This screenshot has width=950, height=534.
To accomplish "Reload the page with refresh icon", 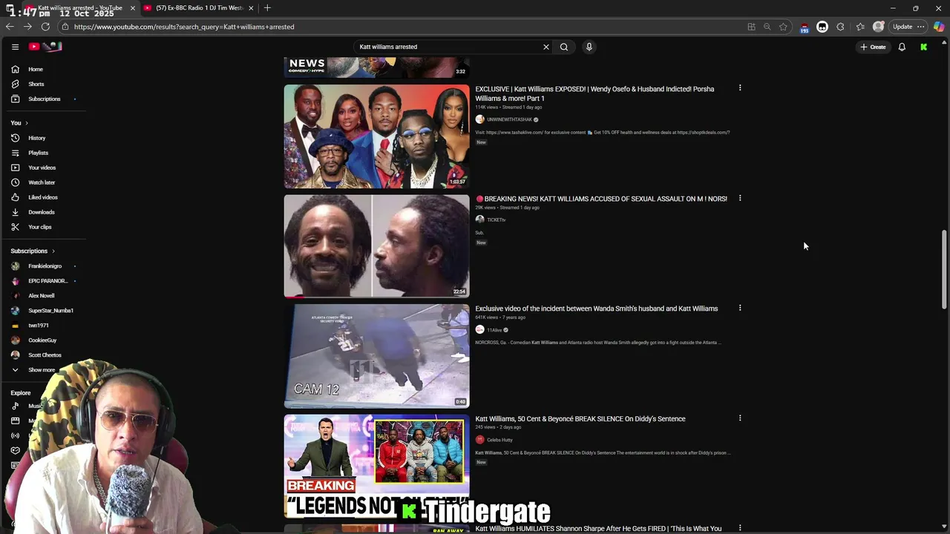I will coord(45,27).
